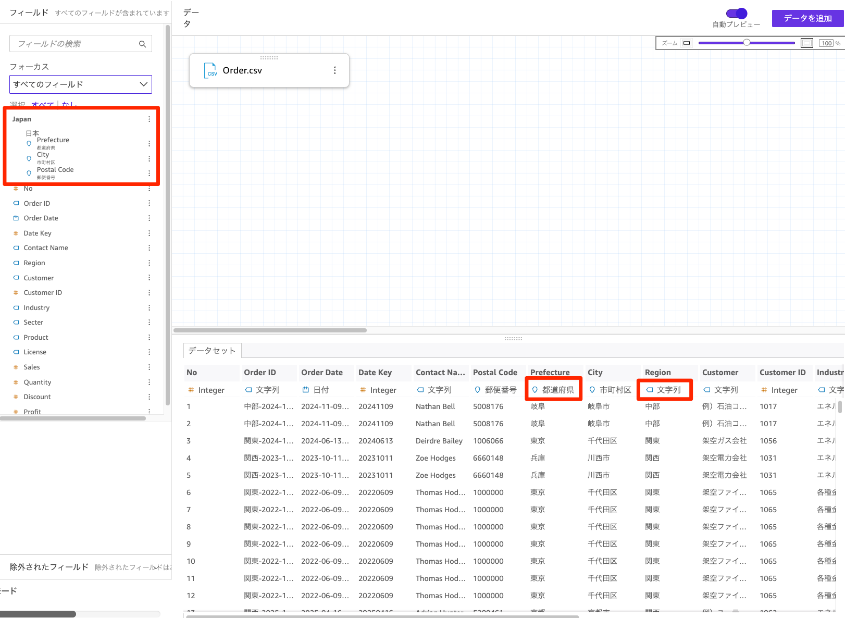
Task: Switch to the データセット tab
Action: tap(212, 351)
